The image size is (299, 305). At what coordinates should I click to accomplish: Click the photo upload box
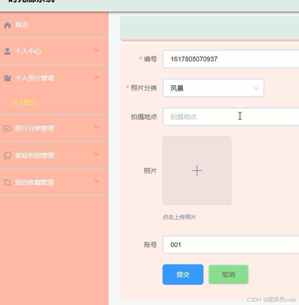click(197, 170)
